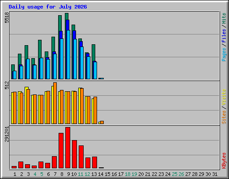The image size is (229, 179).
Task: Click the light blue Pages bar for day 11
Action: (82, 63)
